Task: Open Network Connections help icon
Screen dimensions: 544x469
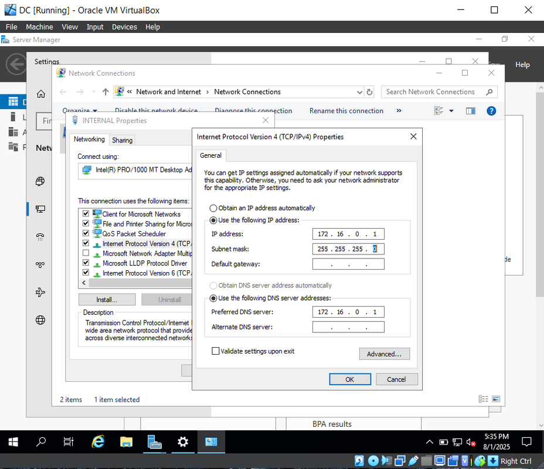Action: click(x=491, y=111)
